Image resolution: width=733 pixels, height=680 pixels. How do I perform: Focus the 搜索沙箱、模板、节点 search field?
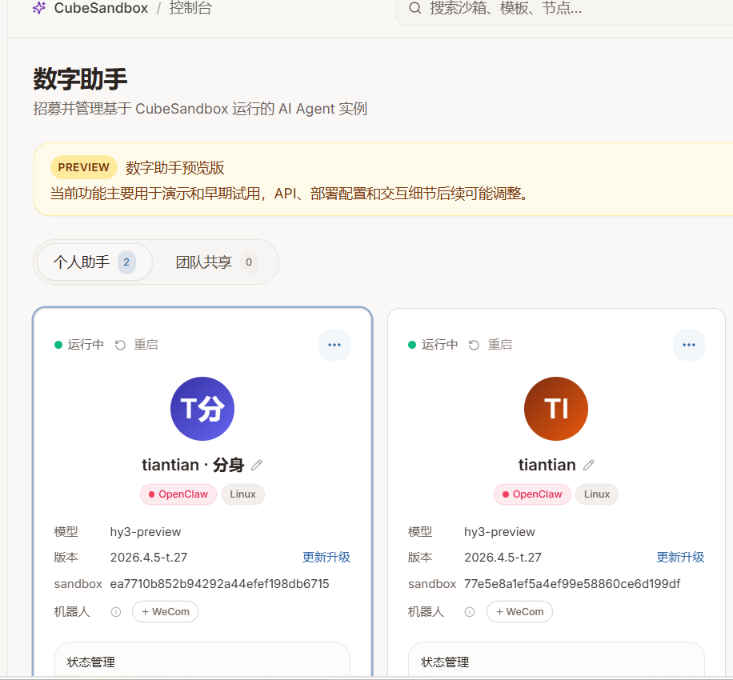click(564, 9)
